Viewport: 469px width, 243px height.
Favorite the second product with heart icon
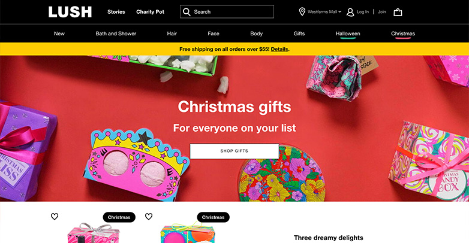click(x=149, y=217)
